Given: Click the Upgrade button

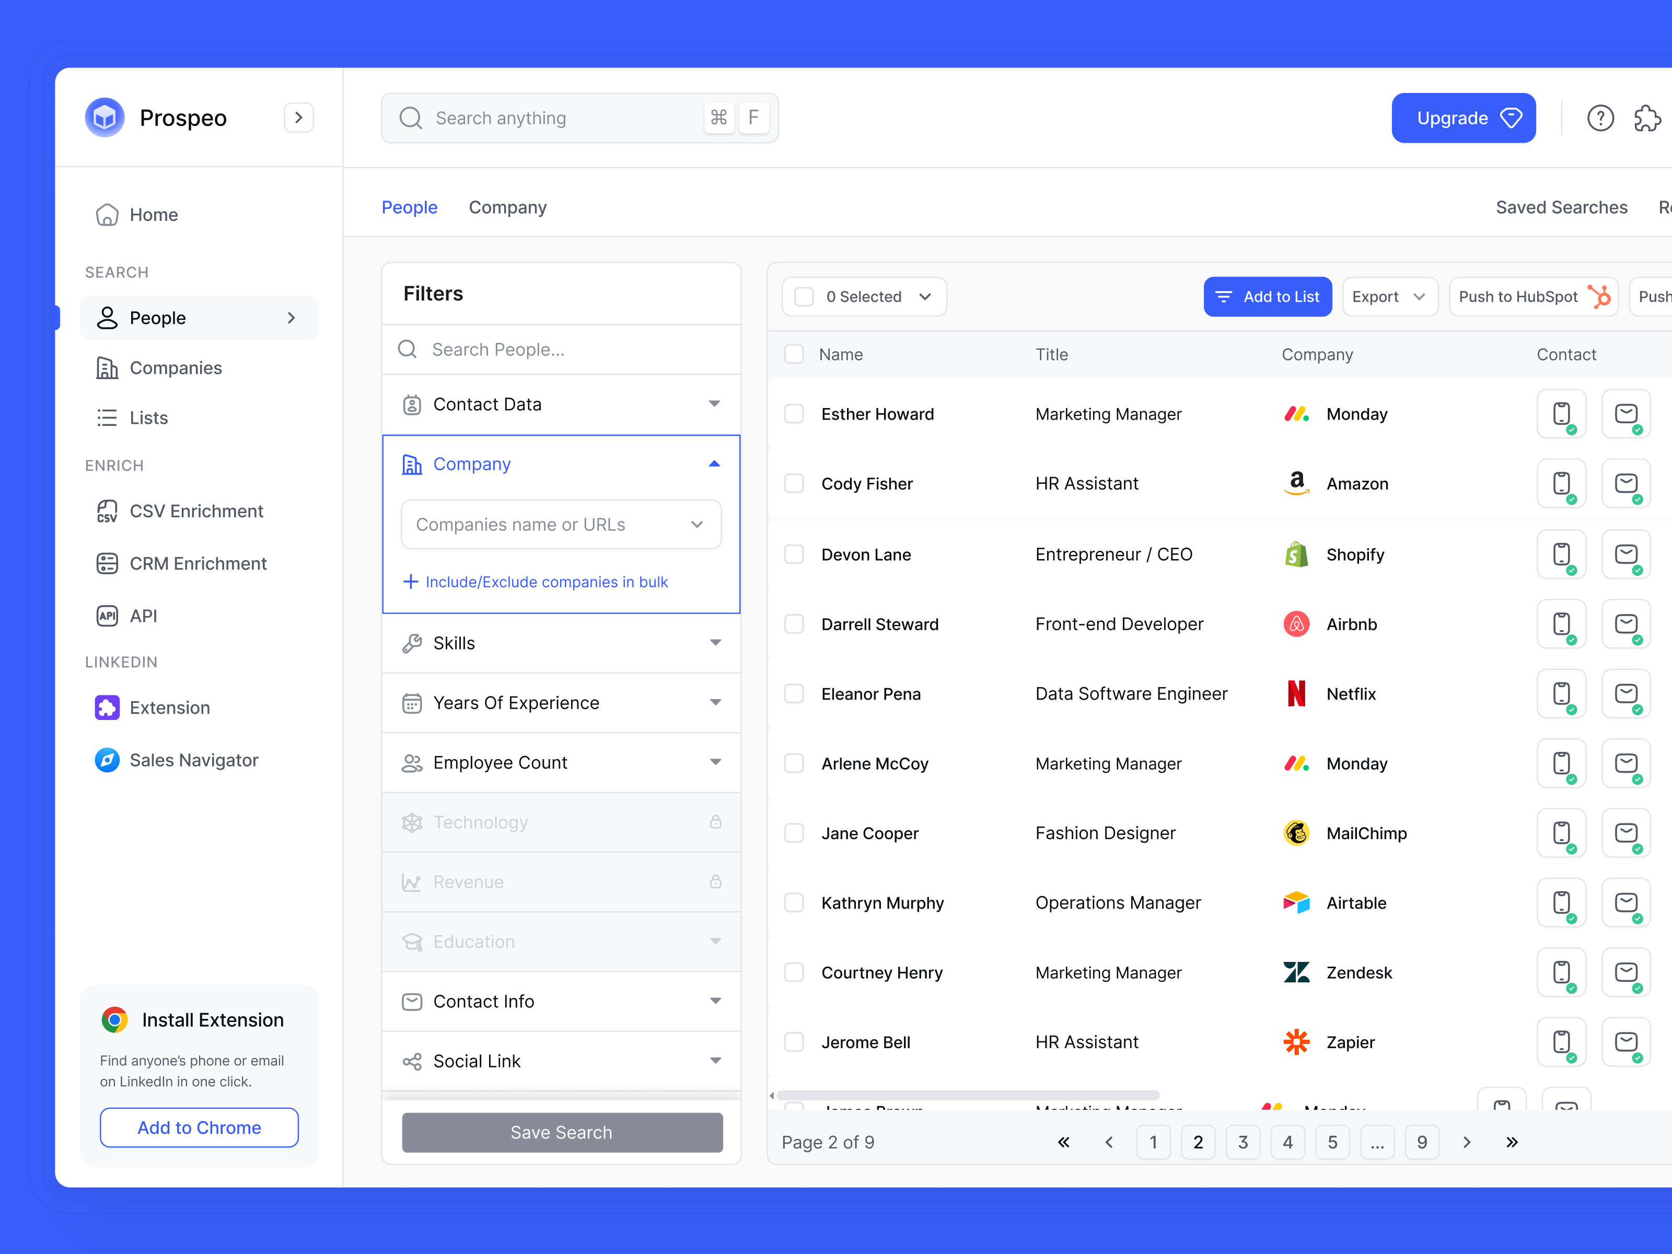Looking at the screenshot, I should 1464,118.
